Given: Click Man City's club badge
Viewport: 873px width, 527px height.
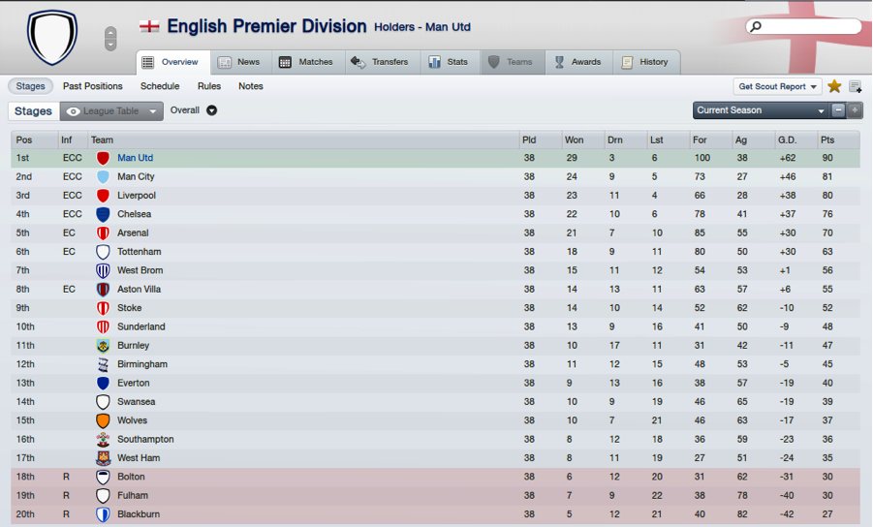Looking at the screenshot, I should pos(103,177).
